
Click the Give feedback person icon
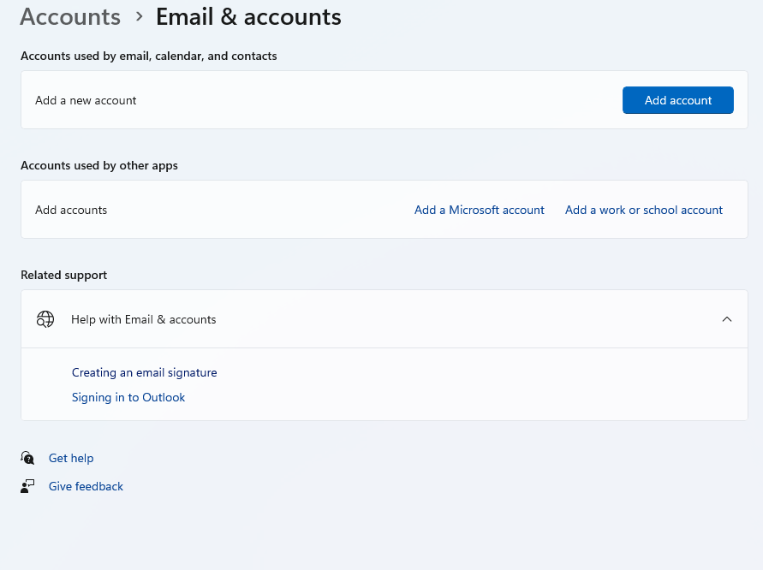(27, 486)
